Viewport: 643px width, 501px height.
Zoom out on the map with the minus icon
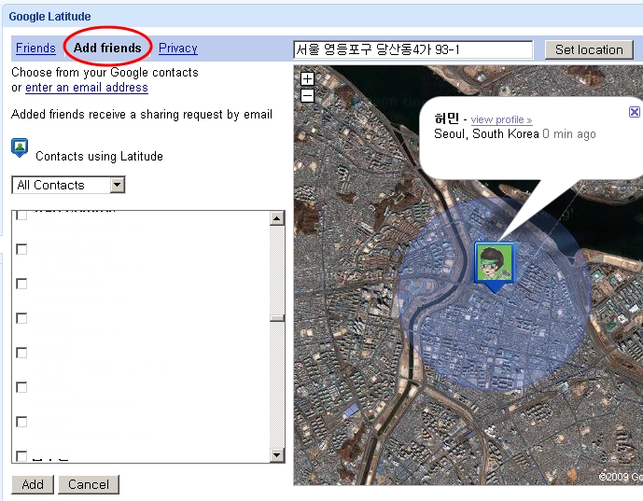(x=308, y=95)
